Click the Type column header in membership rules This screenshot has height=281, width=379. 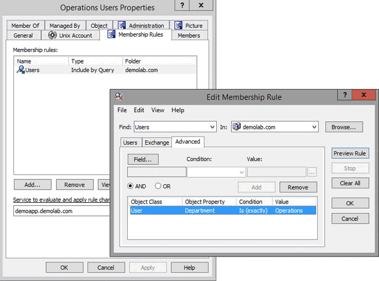96,61
